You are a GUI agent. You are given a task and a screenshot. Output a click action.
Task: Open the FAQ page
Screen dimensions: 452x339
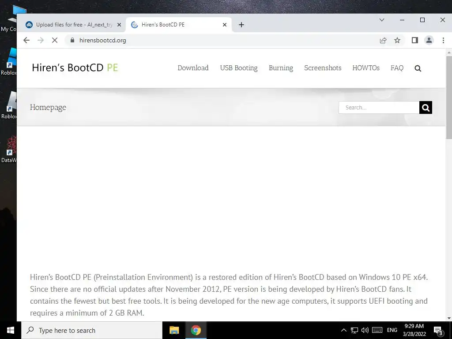click(397, 68)
